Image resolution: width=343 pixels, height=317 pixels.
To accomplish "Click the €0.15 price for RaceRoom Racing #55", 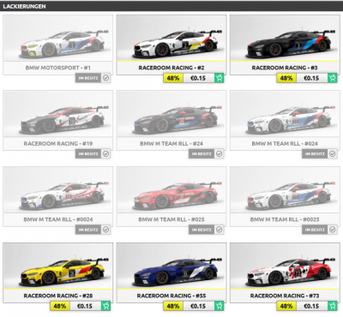I will click(198, 306).
